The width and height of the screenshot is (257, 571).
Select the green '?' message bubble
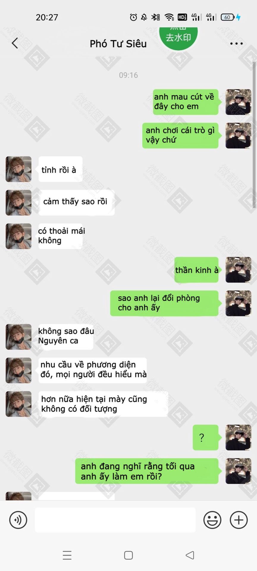[206, 437]
